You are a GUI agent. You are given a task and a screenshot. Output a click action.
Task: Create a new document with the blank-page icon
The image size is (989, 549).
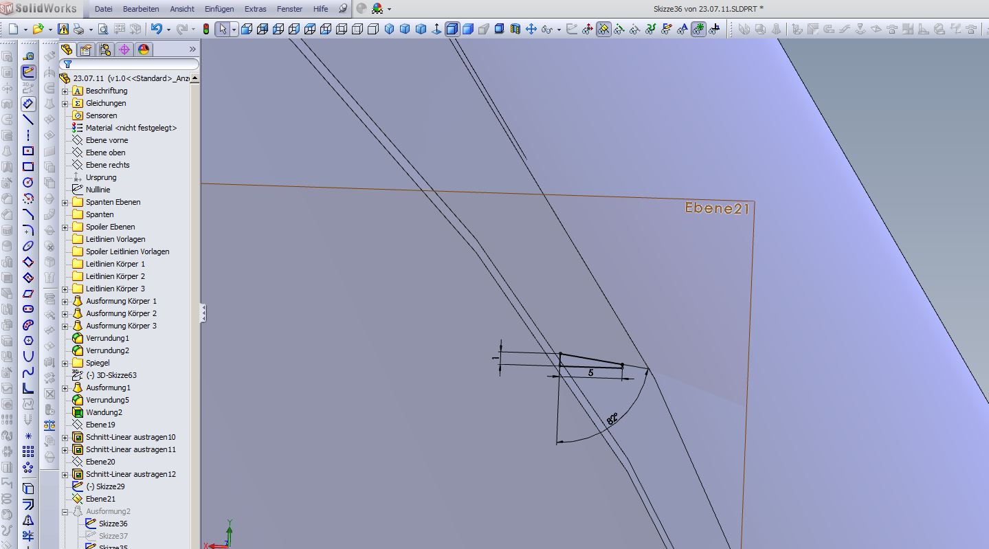point(13,29)
